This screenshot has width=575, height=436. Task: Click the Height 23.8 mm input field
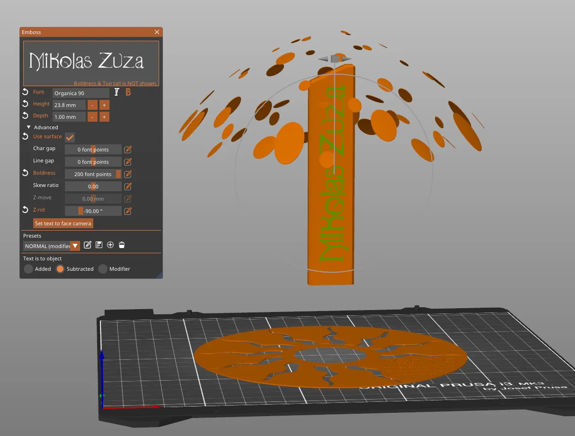click(x=69, y=105)
